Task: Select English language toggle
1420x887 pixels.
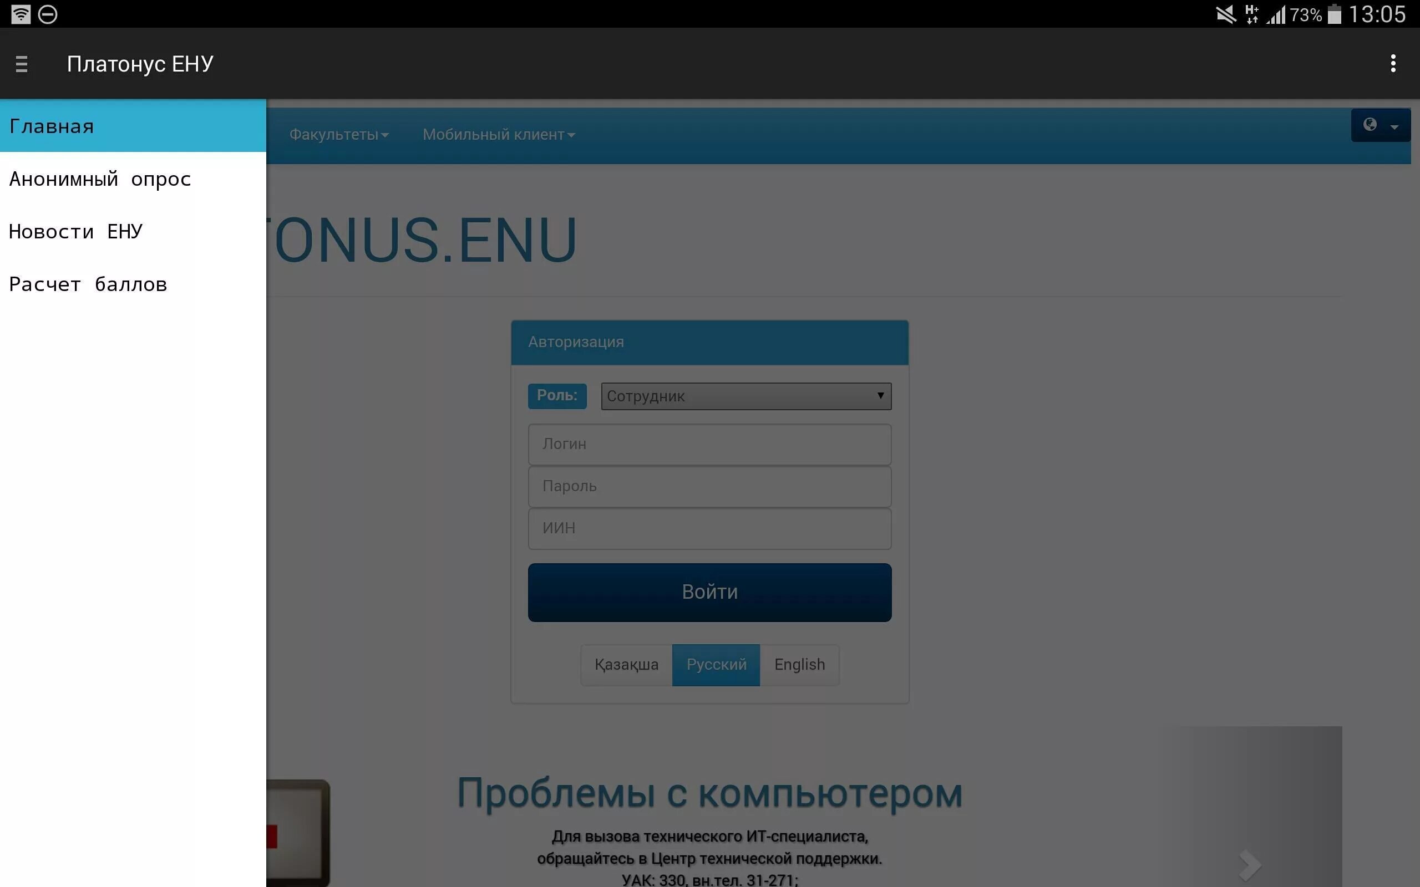Action: tap(799, 664)
